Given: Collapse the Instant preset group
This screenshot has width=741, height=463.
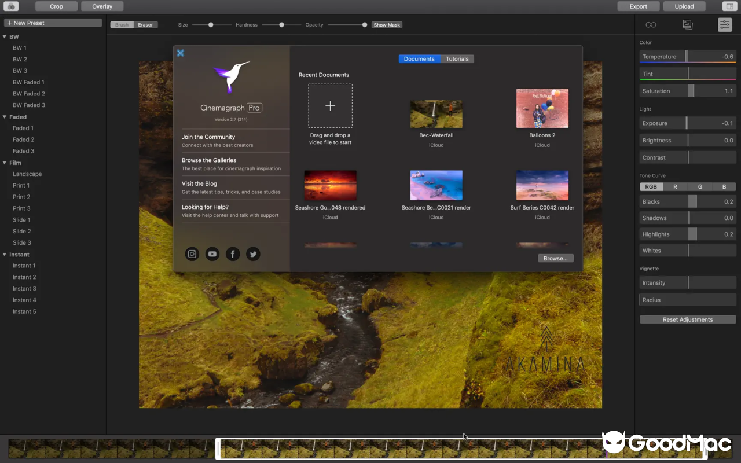Looking at the screenshot, I should pos(5,255).
